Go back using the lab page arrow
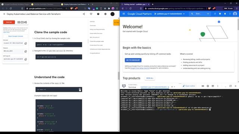Image resolution: width=239 pixels, height=134 pixels. 4,14
